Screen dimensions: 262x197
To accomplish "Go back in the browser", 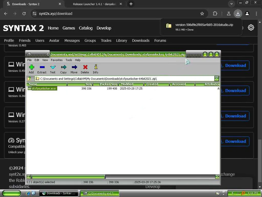I will (6, 14).
